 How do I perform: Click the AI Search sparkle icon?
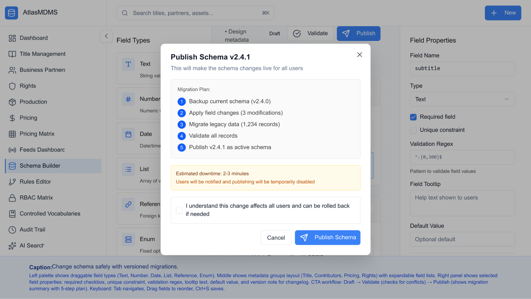click(12, 246)
